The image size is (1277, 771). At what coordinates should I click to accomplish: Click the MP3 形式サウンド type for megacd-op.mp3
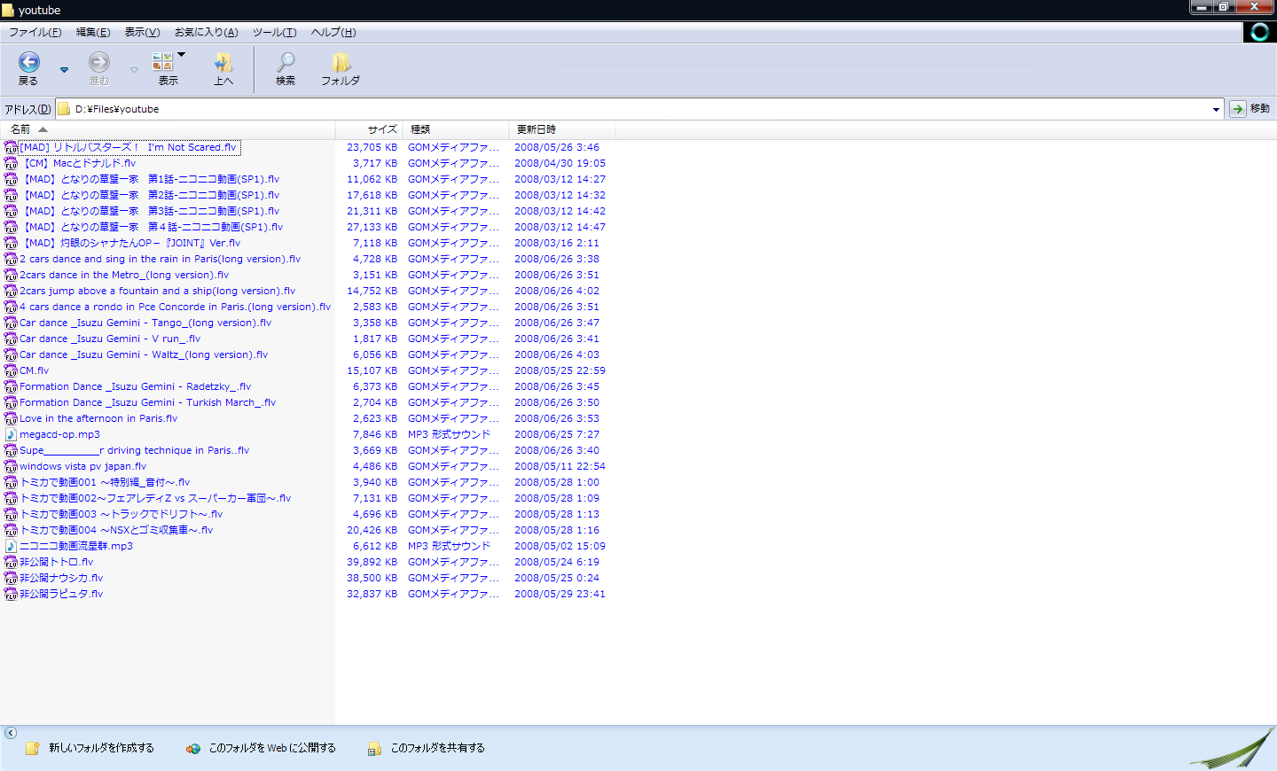pyautogui.click(x=449, y=434)
